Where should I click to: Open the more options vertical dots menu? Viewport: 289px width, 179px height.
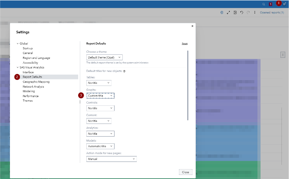click(255, 13)
